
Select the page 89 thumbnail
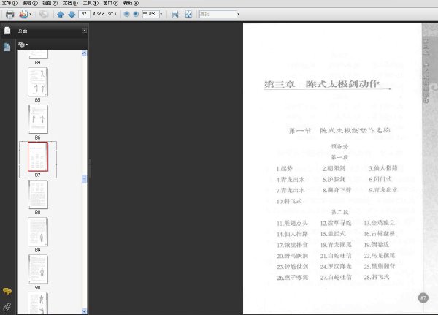click(x=38, y=232)
